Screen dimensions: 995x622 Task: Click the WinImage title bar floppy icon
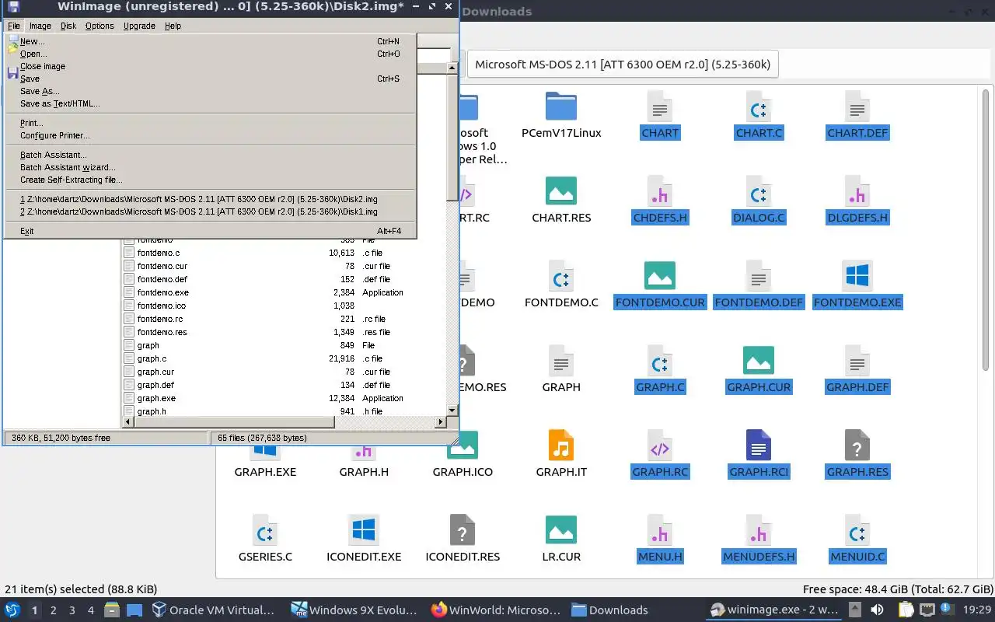click(13, 7)
